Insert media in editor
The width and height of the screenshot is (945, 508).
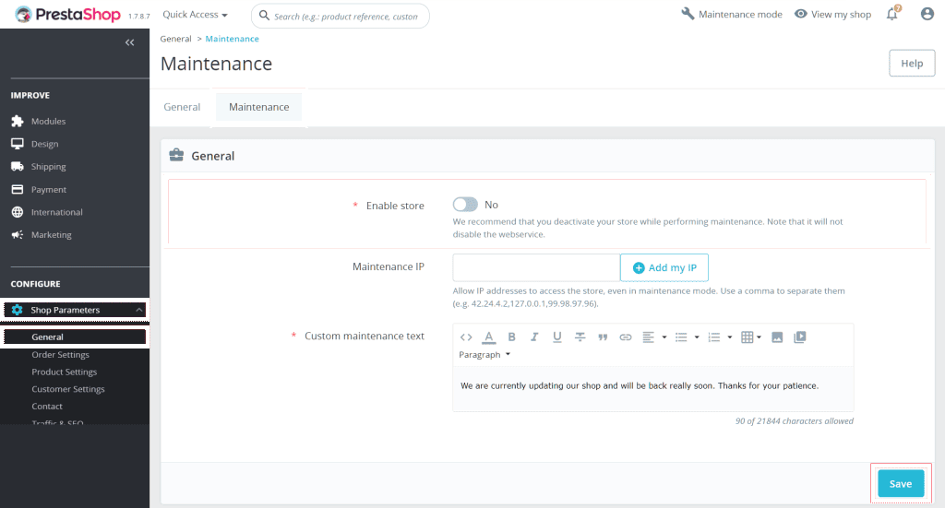tap(800, 337)
